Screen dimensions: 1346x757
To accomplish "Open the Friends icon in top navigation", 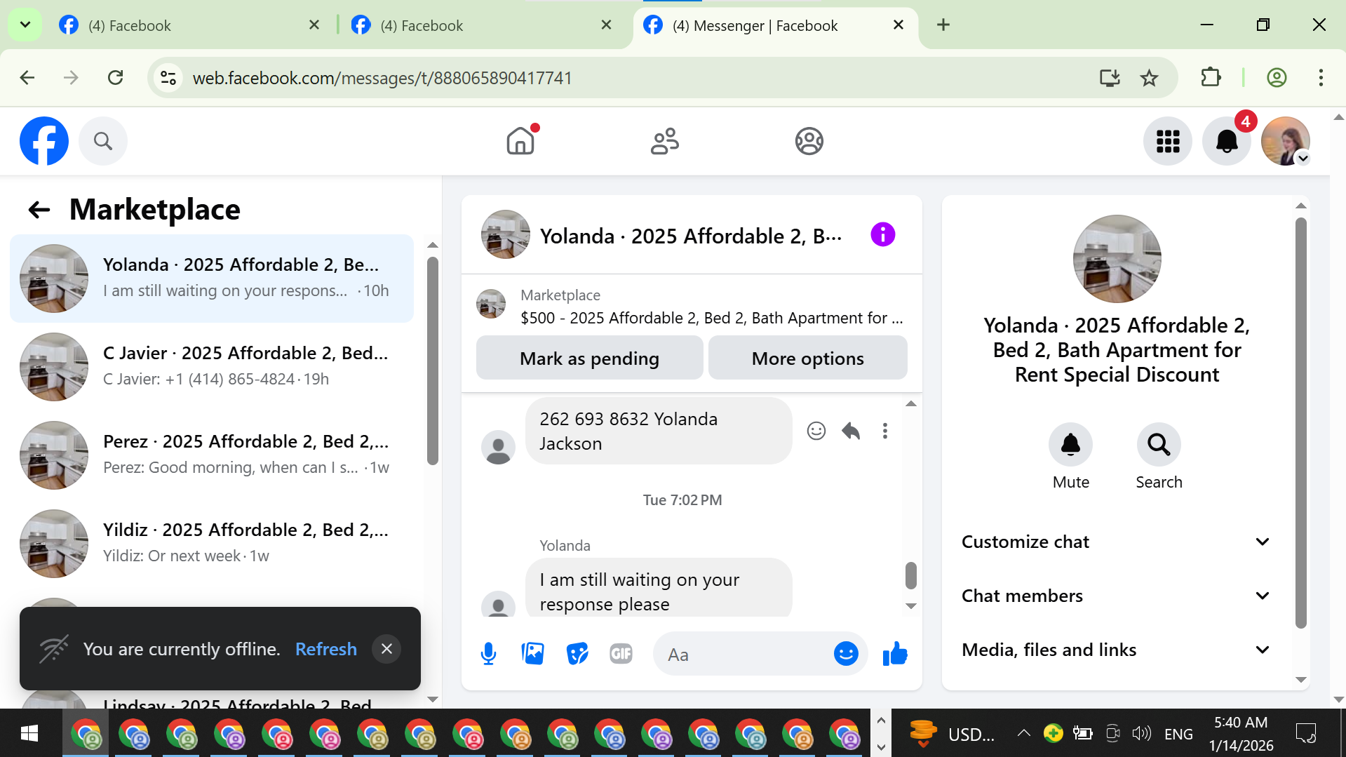I will point(665,141).
